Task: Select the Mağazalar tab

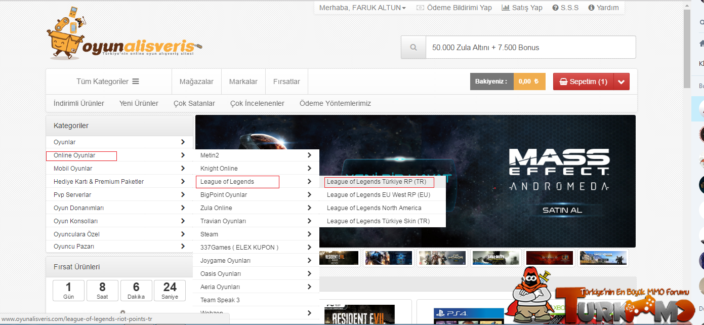Action: point(196,82)
